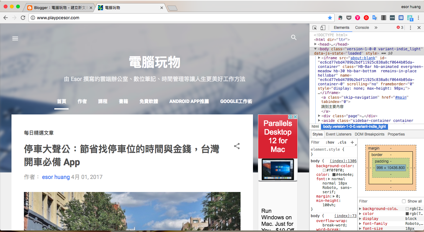
Task: Open the blue list extension icon
Action: [401, 18]
